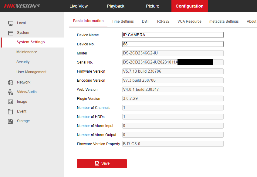The width and height of the screenshot is (257, 177).
Task: Go to Time Settings tab
Action: click(x=123, y=21)
